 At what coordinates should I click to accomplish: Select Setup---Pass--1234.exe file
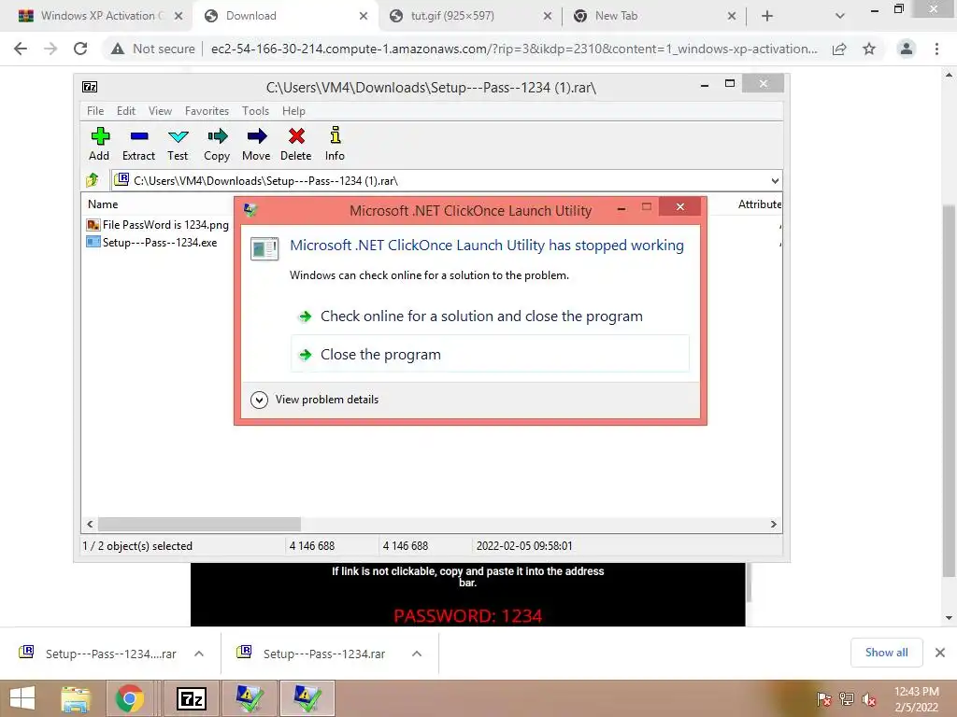(x=152, y=243)
